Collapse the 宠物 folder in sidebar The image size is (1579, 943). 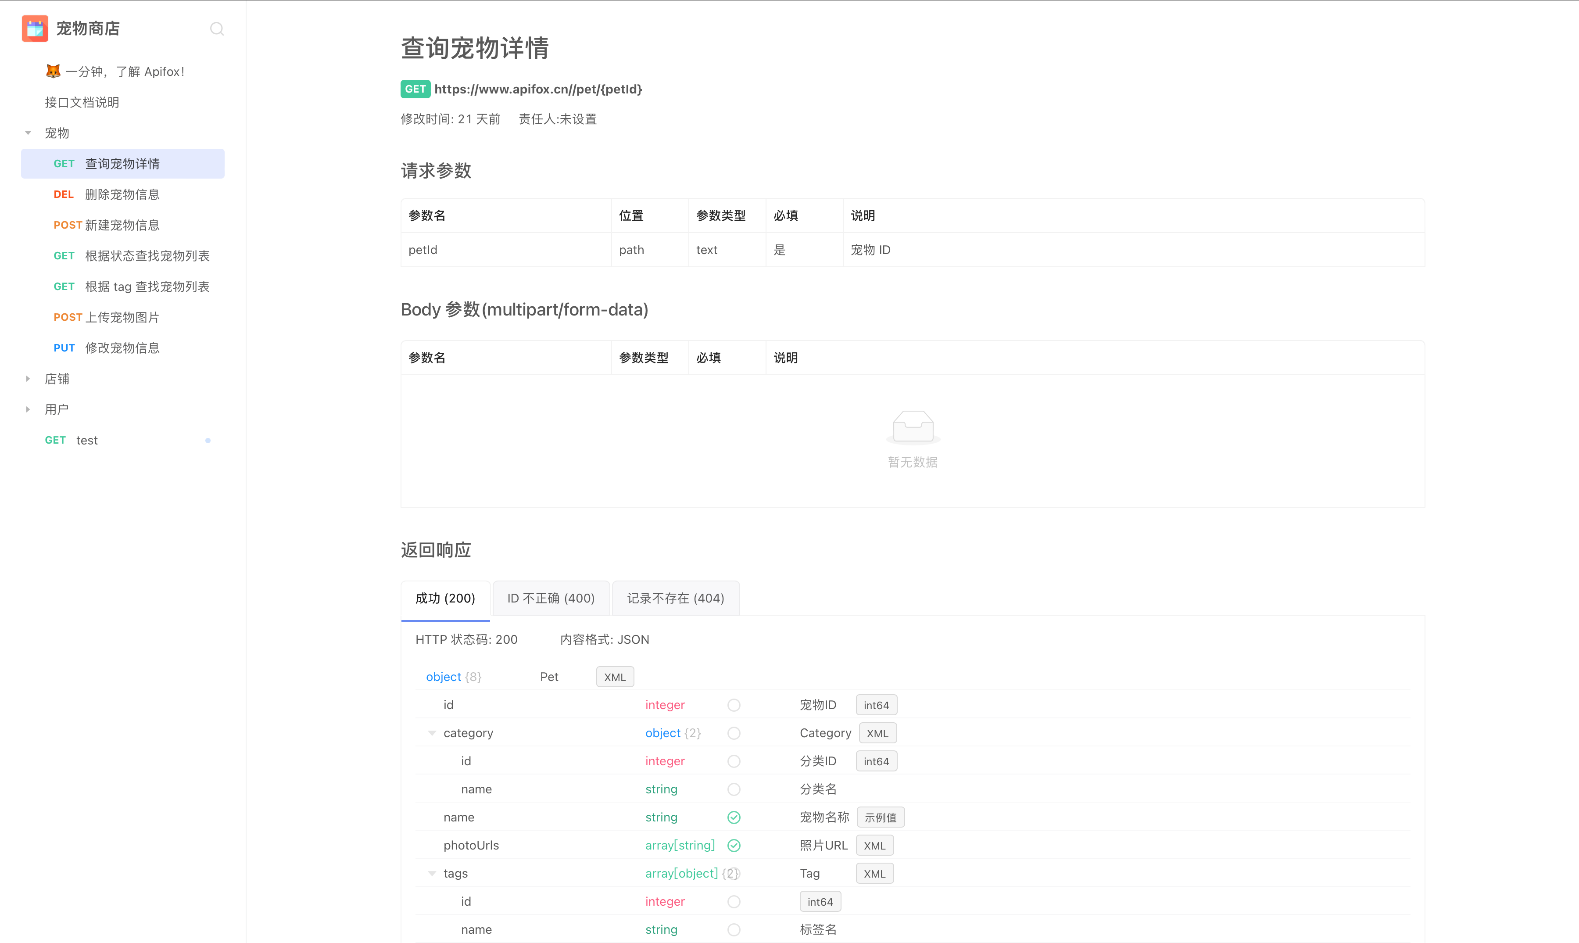click(x=28, y=133)
